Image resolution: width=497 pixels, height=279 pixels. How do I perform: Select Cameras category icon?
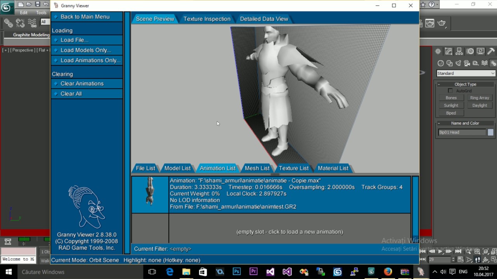467,63
